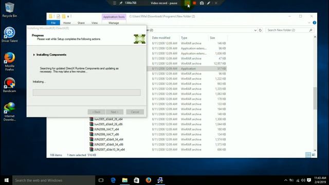329x185 pixels.
Task: Click the highlighted Application row of 517 KB
Action: pyautogui.click(x=187, y=68)
